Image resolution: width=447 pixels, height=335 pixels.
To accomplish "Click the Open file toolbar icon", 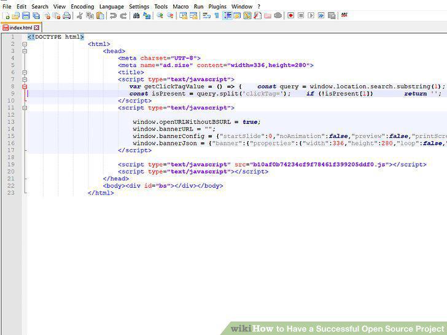I will (x=16, y=16).
